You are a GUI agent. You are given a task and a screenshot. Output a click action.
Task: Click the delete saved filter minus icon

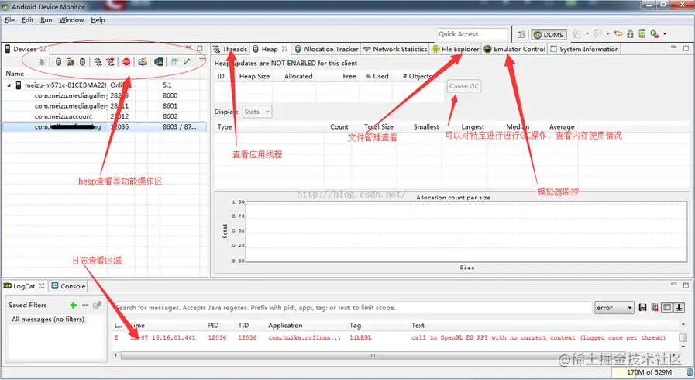click(x=85, y=305)
